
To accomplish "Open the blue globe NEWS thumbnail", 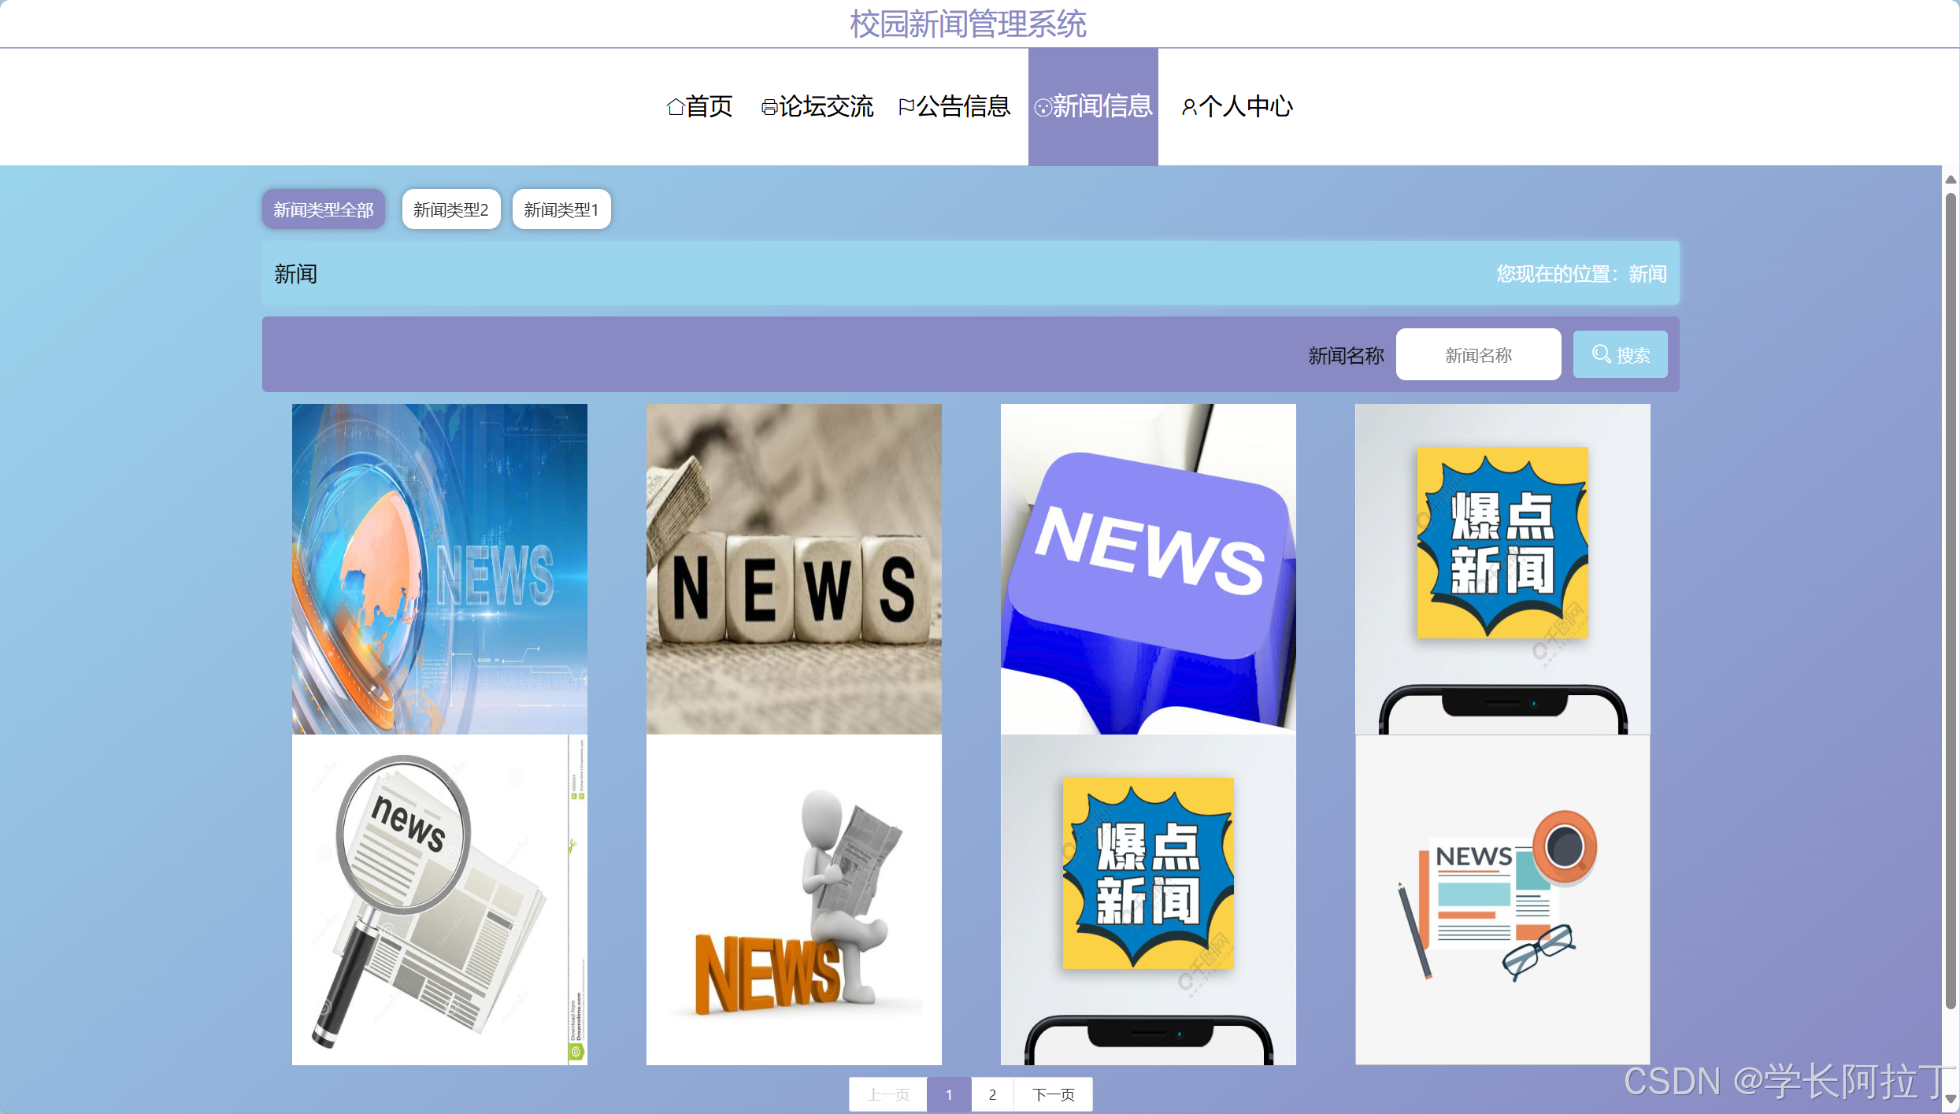I will [439, 568].
